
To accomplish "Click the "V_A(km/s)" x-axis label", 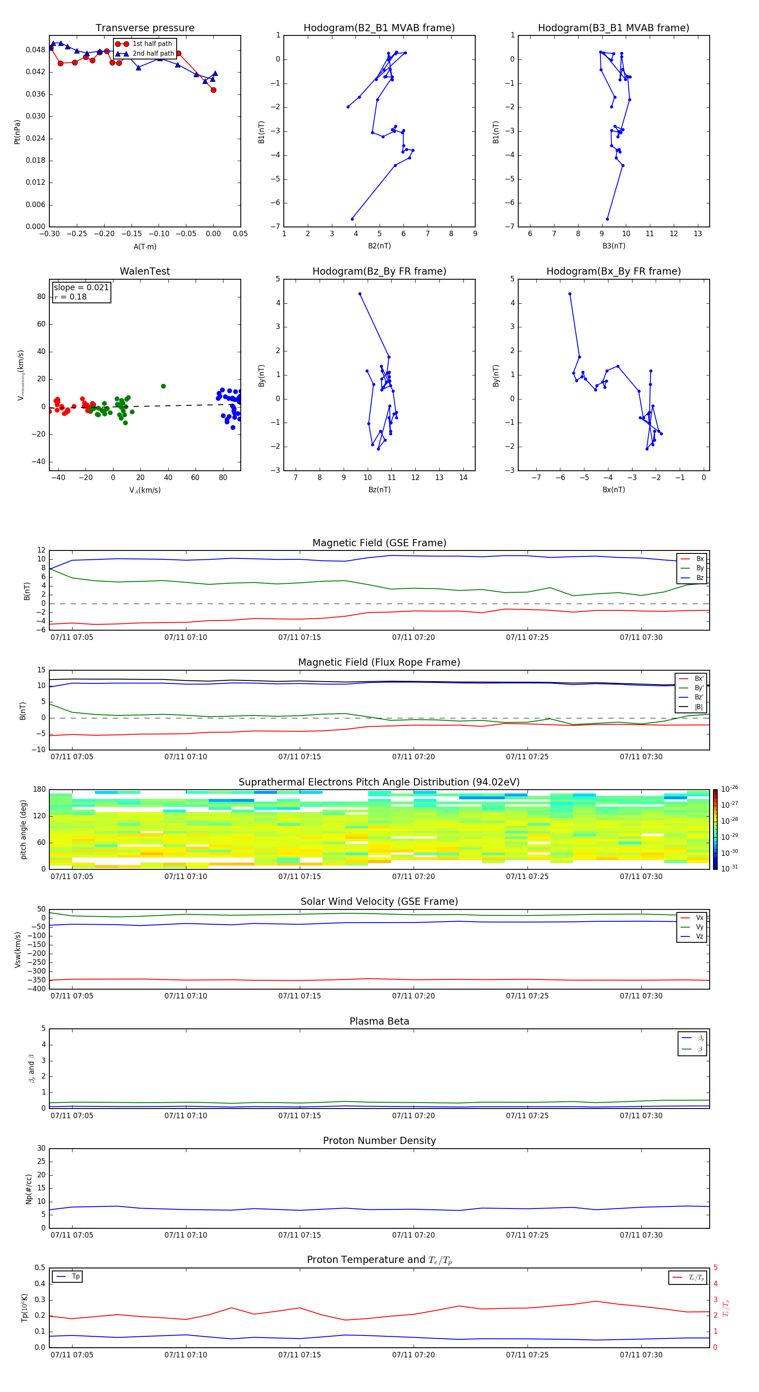I will pos(145,490).
